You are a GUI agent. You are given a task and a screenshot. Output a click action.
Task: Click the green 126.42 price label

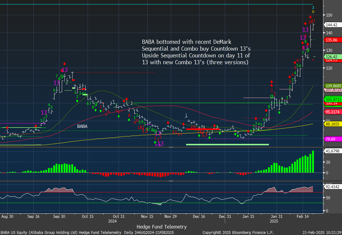pyautogui.click(x=332, y=57)
